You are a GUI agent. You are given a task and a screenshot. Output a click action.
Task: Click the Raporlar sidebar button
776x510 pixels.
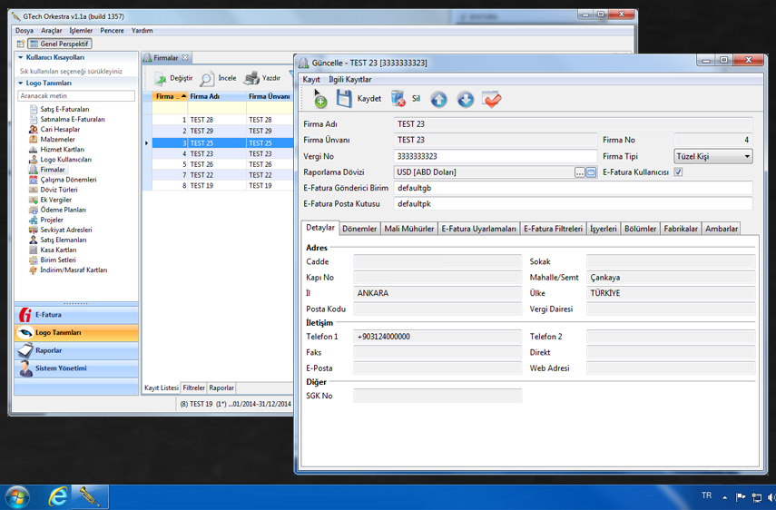pos(49,351)
